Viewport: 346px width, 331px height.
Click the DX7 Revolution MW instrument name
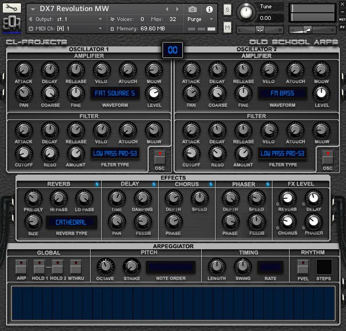(75, 9)
